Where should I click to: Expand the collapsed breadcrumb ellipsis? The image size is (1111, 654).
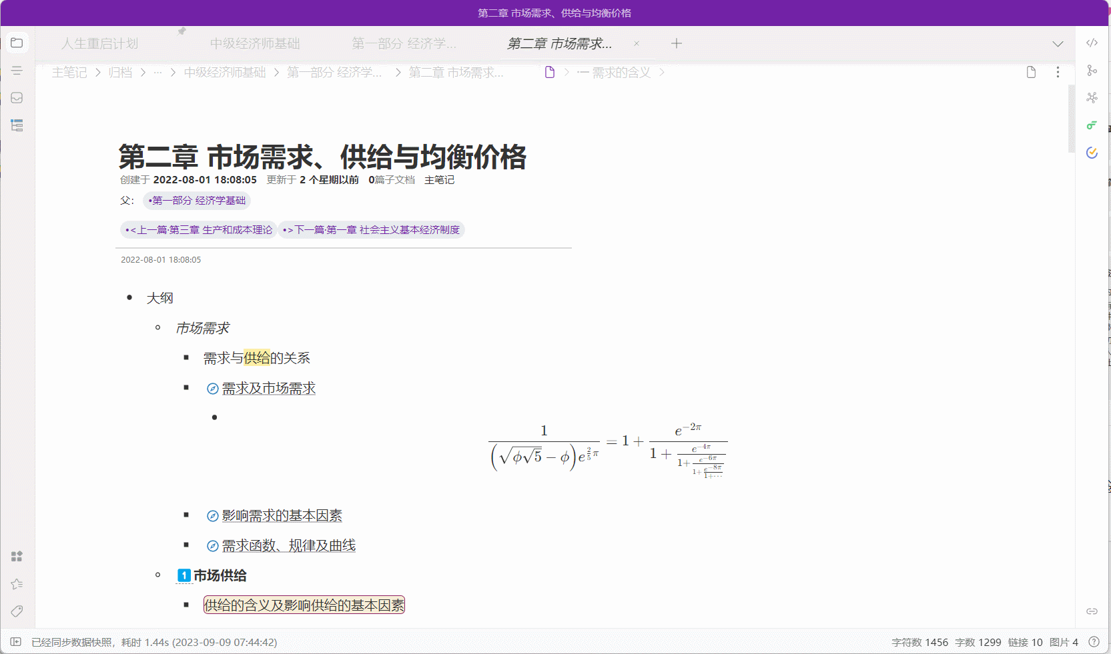tap(158, 72)
